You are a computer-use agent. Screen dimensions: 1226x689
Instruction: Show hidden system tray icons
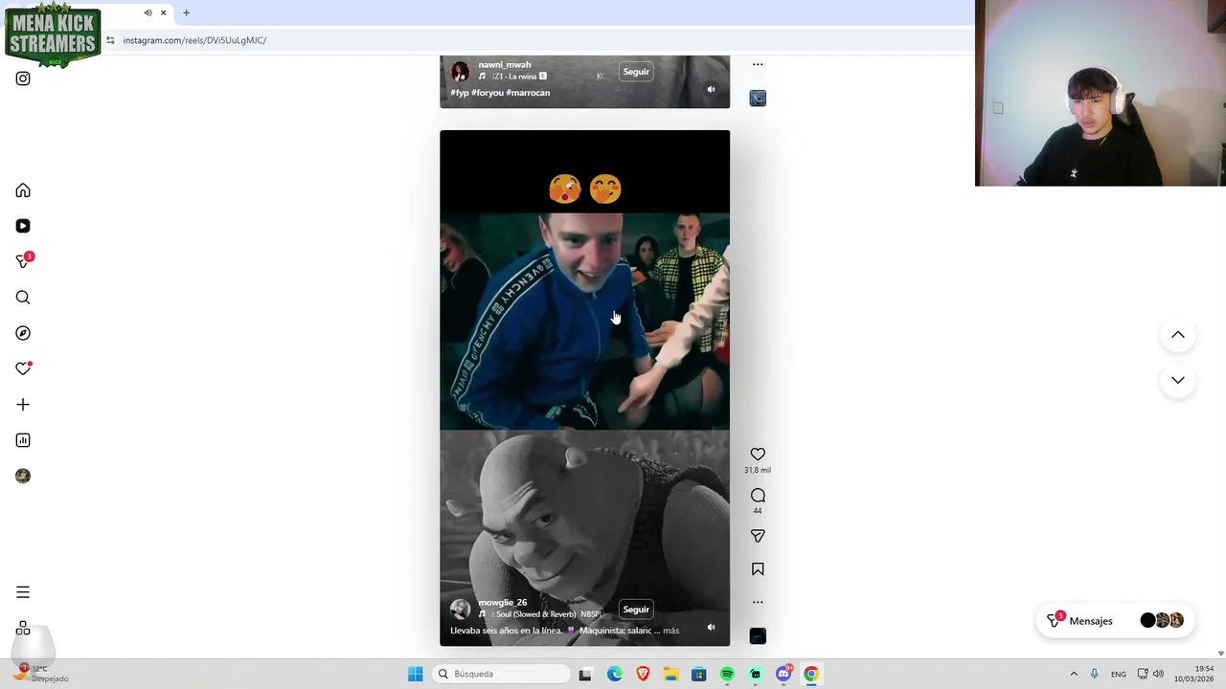pos(1074,675)
